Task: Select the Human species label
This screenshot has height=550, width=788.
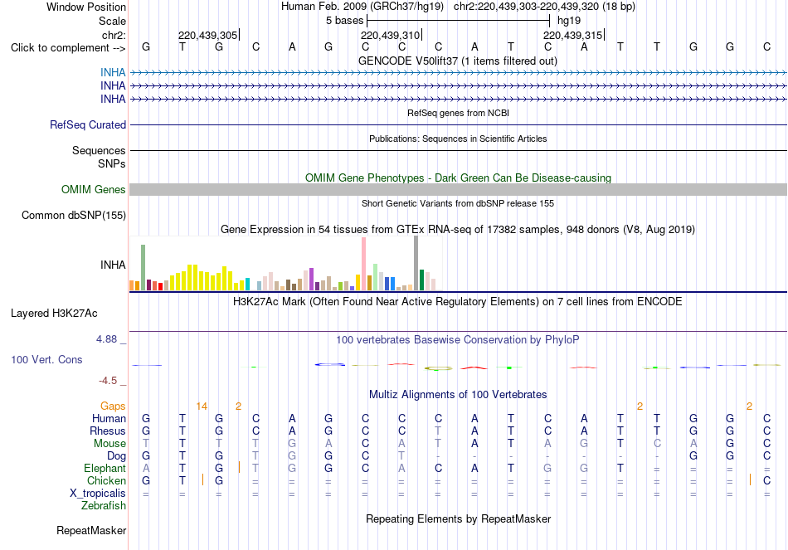Action: point(109,418)
